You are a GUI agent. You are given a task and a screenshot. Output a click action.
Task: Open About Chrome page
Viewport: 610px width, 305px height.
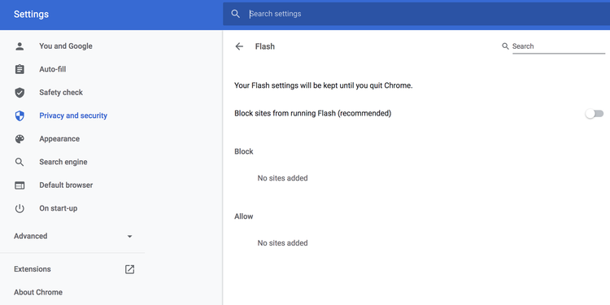38,292
